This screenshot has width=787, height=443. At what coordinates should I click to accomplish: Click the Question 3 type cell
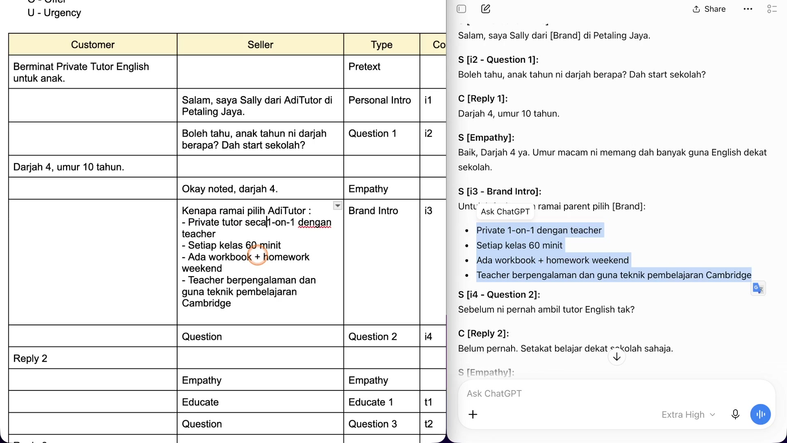[382, 424]
